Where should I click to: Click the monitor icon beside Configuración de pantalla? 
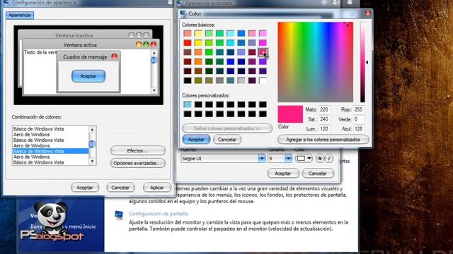click(x=119, y=214)
